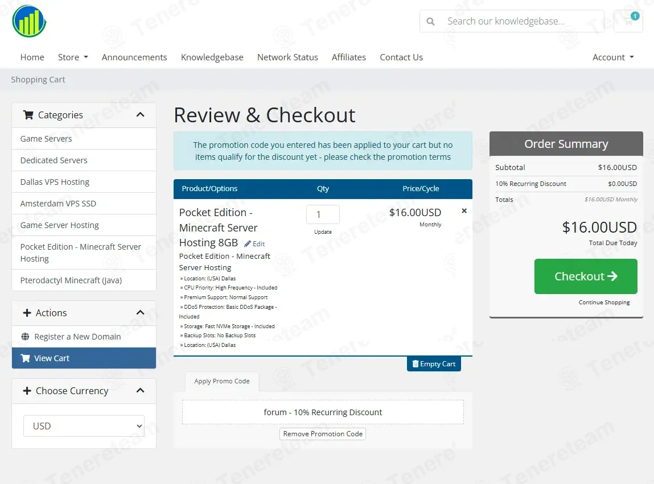Click the Continue Shopping link
Screen dimensions: 654x484
[x=604, y=302]
